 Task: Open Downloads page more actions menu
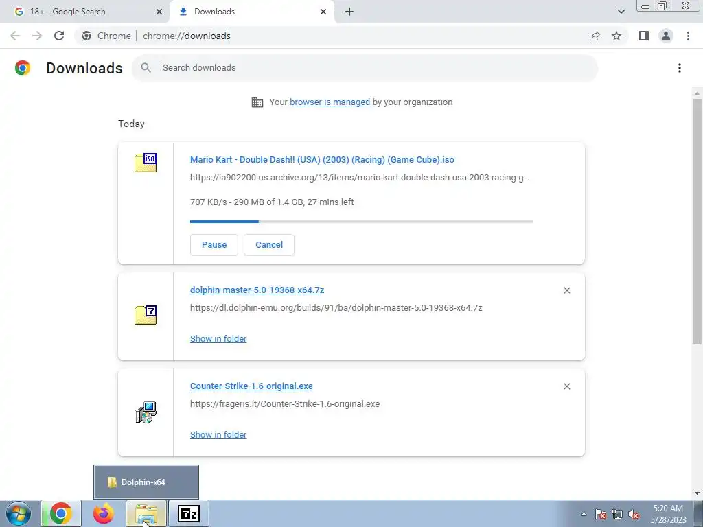click(680, 68)
